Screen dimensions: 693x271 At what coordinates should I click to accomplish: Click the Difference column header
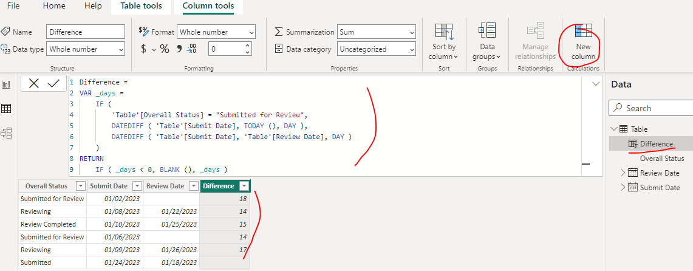click(x=225, y=186)
